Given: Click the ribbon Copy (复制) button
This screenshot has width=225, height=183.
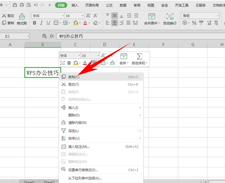Looking at the screenshot, I should coord(8,23).
